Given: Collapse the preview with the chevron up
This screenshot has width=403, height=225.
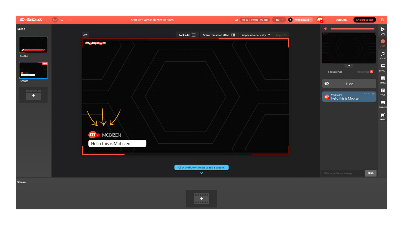Looking at the screenshot, I should (349, 66).
